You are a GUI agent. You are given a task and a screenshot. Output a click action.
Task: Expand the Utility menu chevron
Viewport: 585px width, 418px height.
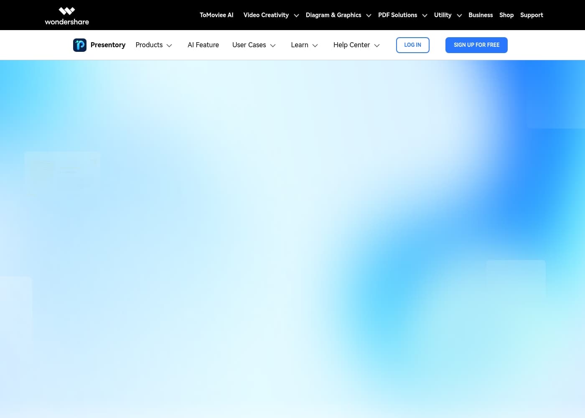click(x=459, y=15)
